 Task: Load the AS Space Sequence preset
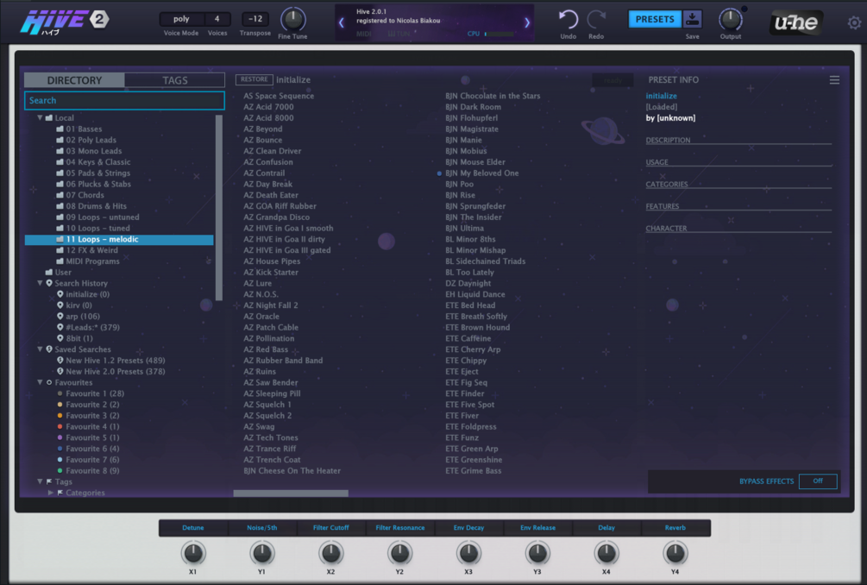point(279,96)
